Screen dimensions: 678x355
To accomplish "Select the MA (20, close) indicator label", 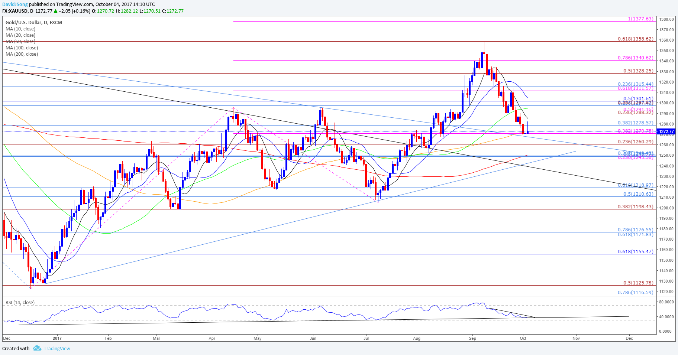I will tap(20, 35).
